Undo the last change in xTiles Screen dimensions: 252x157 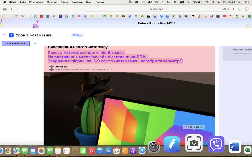pyautogui.click(x=61, y=35)
